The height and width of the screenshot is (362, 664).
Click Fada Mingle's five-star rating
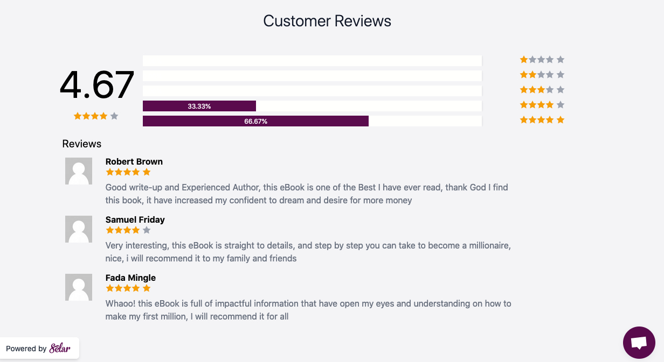128,288
